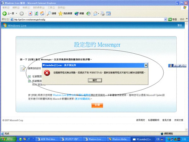Click 確定 button in error dialog
Viewport: 189px width, 142px height.
tap(95, 80)
